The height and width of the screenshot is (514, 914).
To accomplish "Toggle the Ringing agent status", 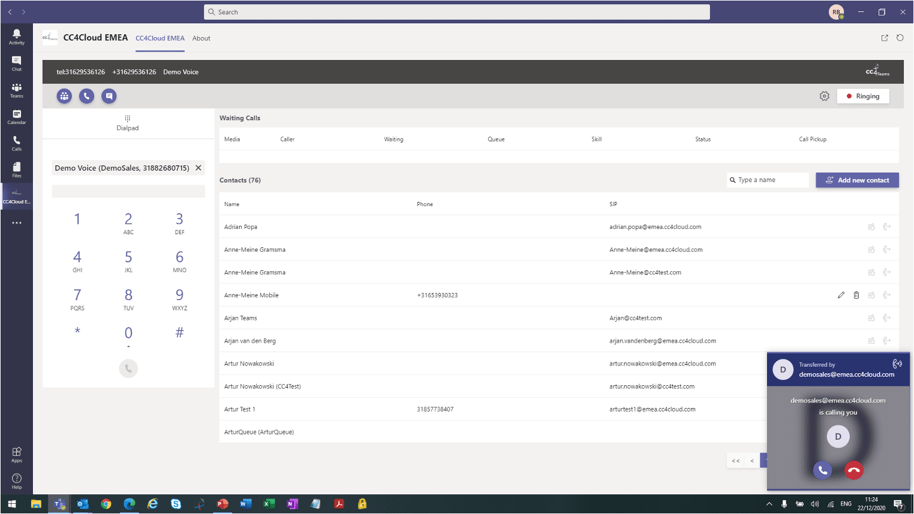I will coord(862,96).
